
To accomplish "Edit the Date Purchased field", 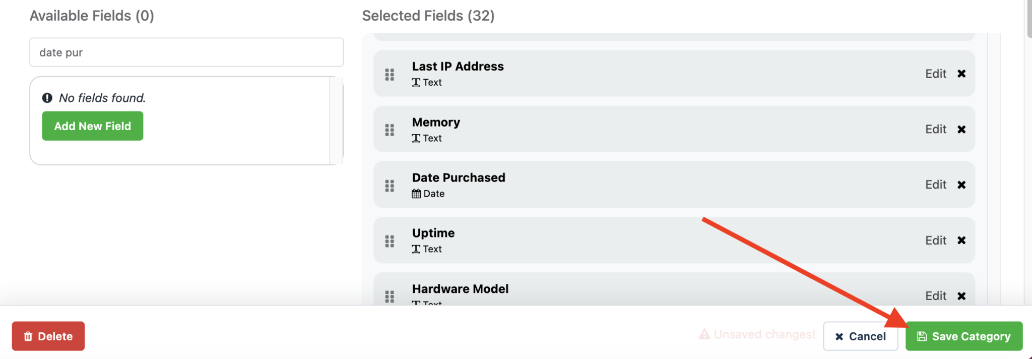I will [936, 185].
